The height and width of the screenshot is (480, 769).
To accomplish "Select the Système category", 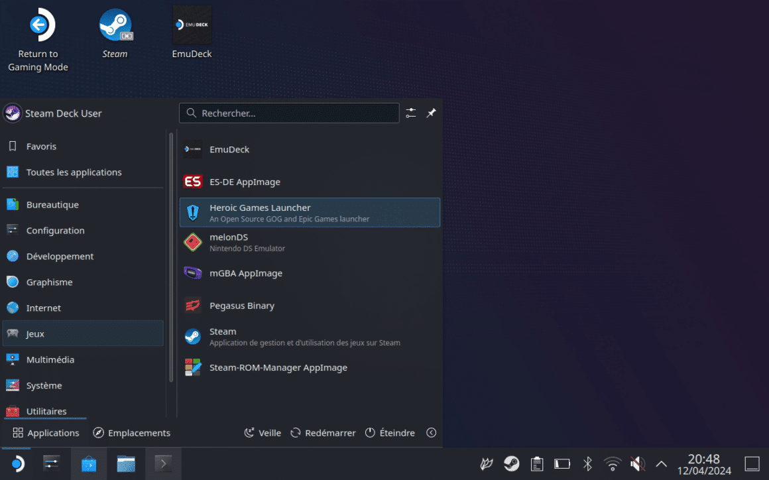I will pos(83,385).
